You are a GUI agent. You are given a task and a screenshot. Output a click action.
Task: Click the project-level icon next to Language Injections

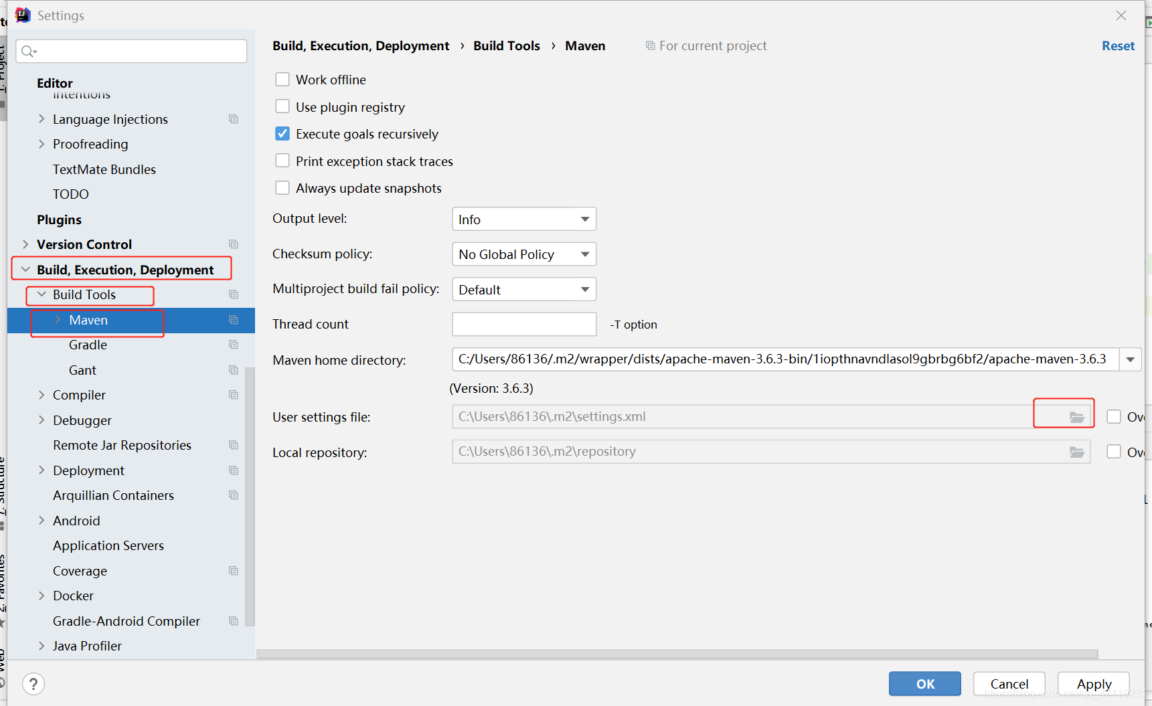pyautogui.click(x=234, y=119)
